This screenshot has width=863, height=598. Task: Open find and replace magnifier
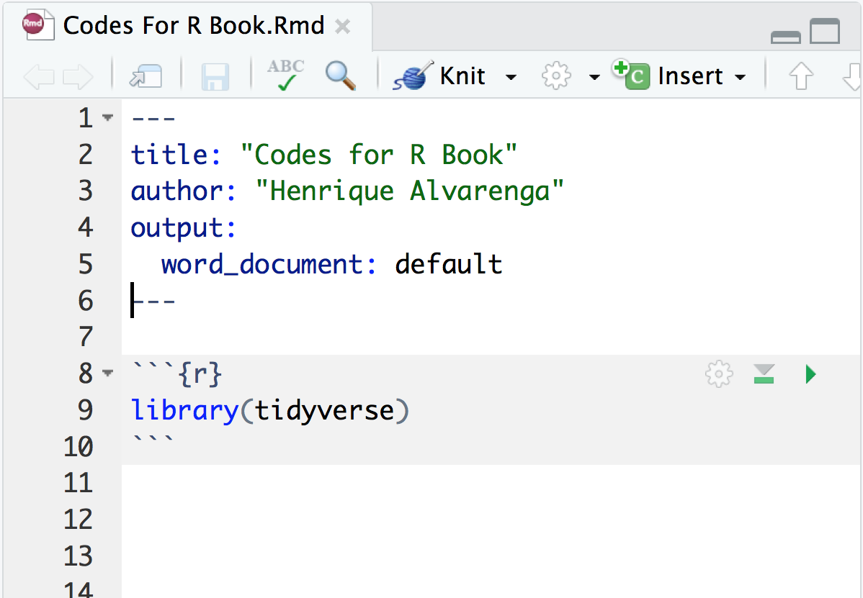340,76
